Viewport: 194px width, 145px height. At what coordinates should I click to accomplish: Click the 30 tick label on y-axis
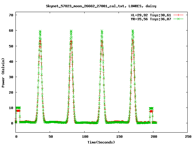[x=11, y=77]
